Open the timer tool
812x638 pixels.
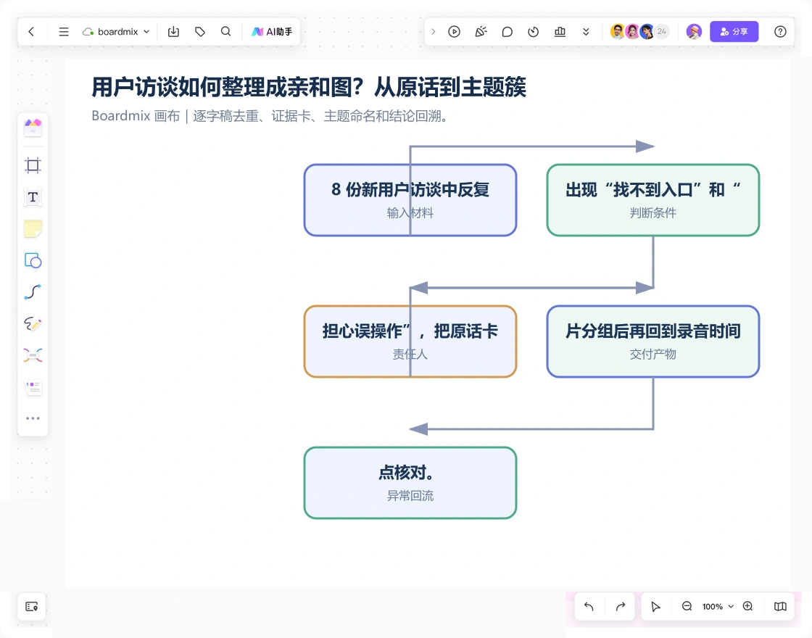pyautogui.click(x=534, y=32)
